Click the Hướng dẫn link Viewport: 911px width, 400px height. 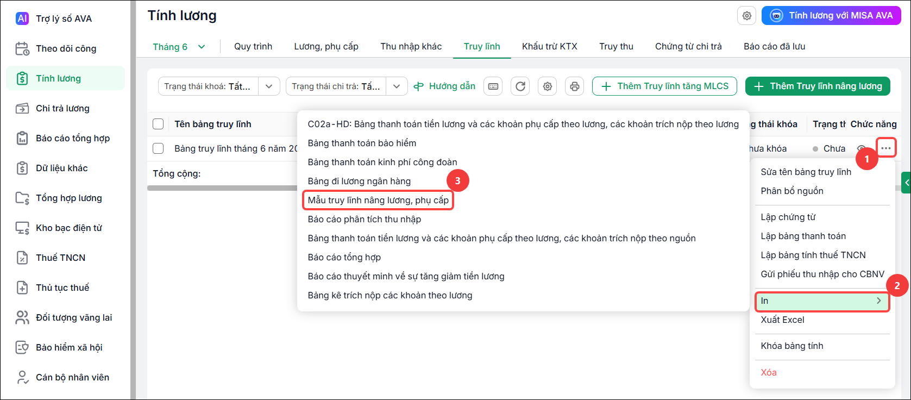[x=444, y=86]
